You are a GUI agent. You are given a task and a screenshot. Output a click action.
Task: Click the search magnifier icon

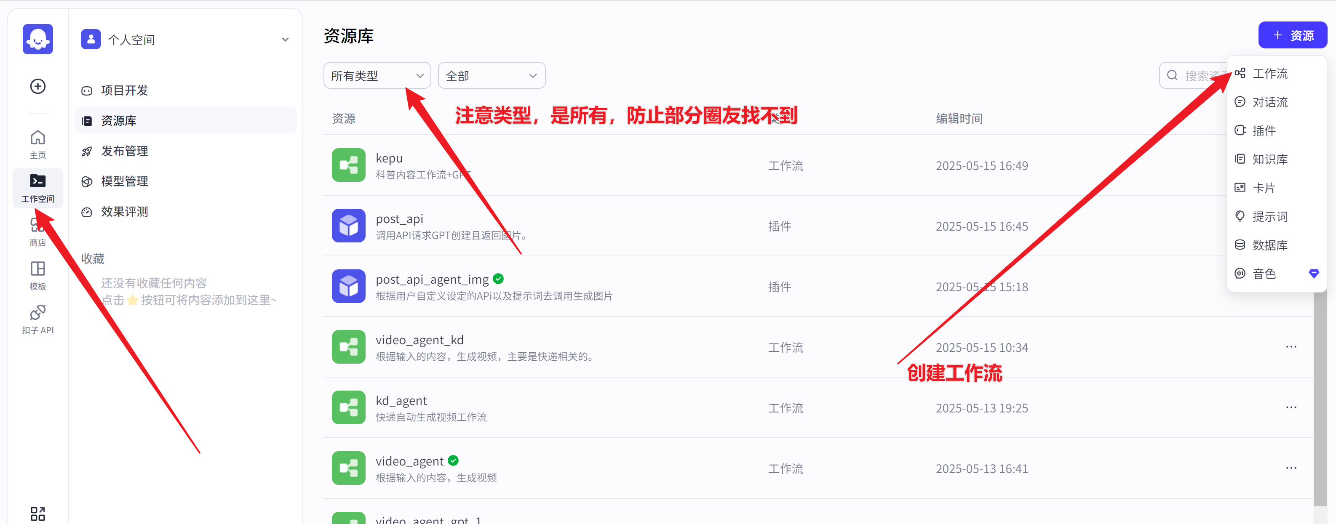click(x=1172, y=76)
